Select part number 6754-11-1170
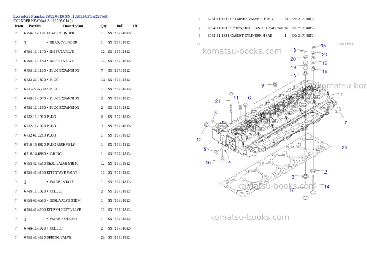Image resolution: width=367 pixels, height=260 pixels. (35, 52)
